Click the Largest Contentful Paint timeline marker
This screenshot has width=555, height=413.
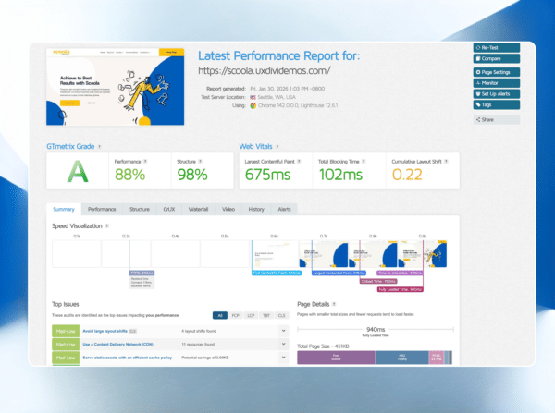339,273
